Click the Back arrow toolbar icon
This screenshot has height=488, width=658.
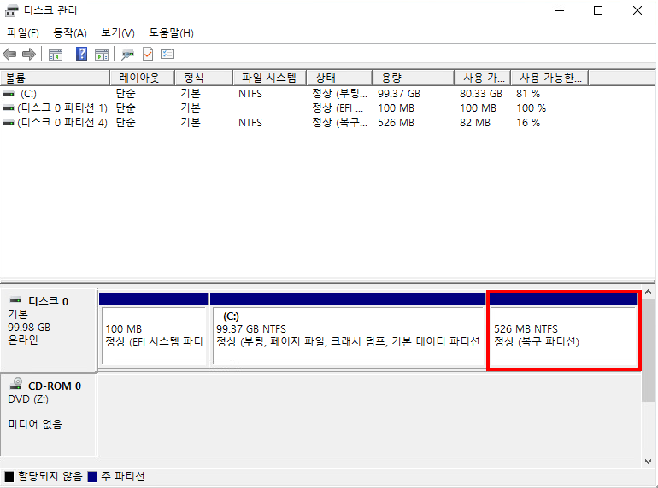[x=9, y=54]
